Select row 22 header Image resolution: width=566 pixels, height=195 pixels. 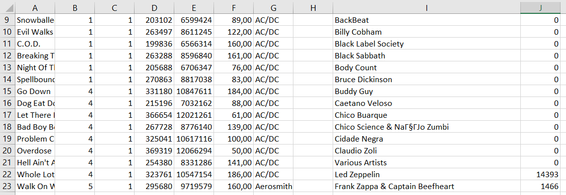pyautogui.click(x=7, y=175)
